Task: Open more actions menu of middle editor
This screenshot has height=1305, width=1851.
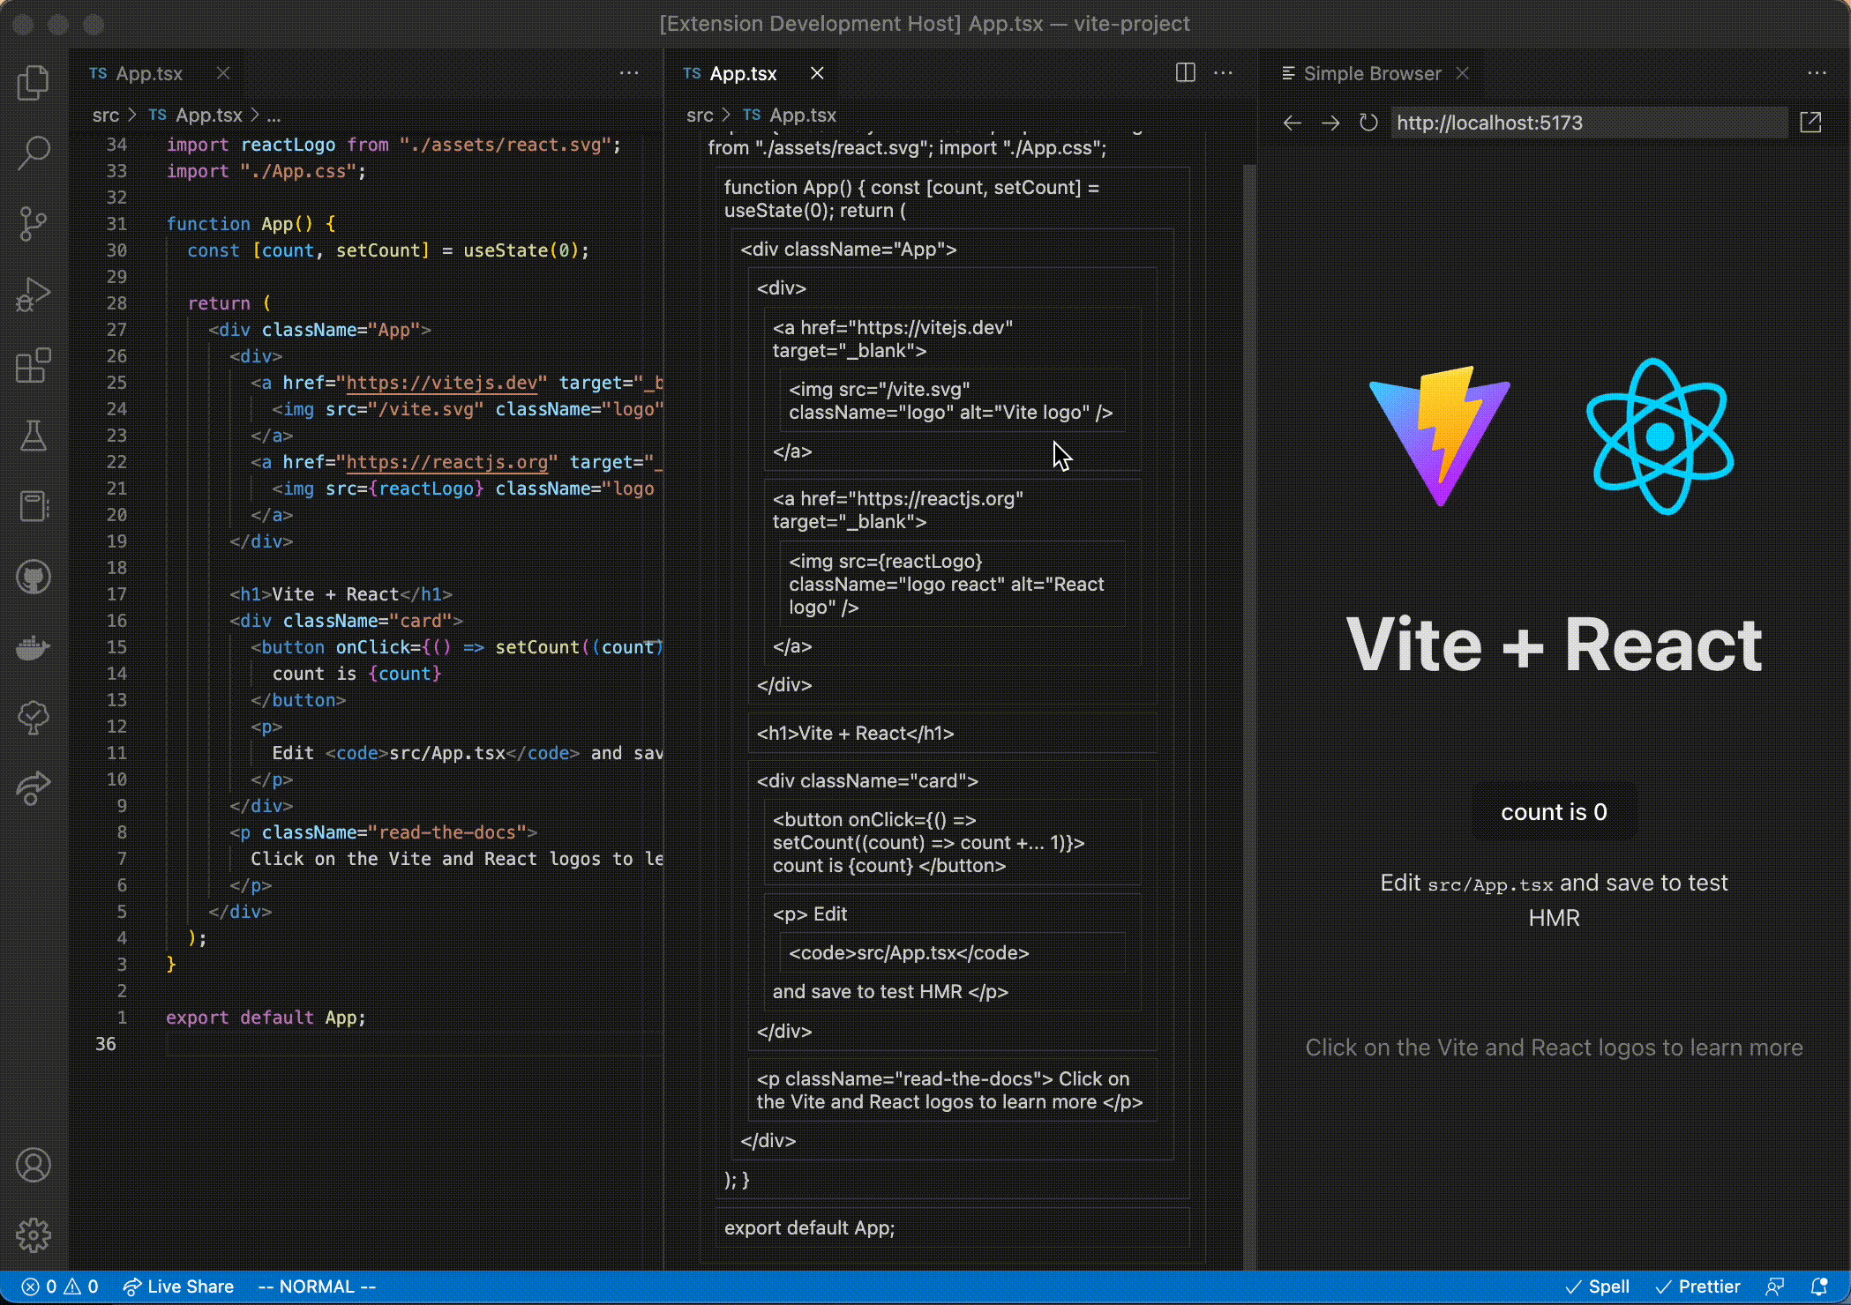Action: tap(1224, 73)
